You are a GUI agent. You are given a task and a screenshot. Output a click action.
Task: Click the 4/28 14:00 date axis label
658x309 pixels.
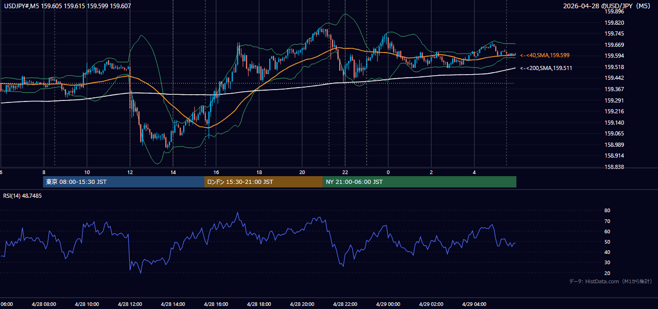[173, 304]
